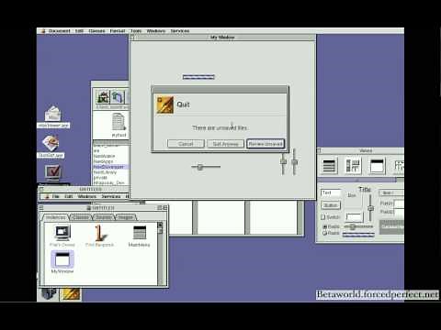Viewport: 441px width, 330px height.
Task: Click the Text field in Views palette
Action: (331, 192)
